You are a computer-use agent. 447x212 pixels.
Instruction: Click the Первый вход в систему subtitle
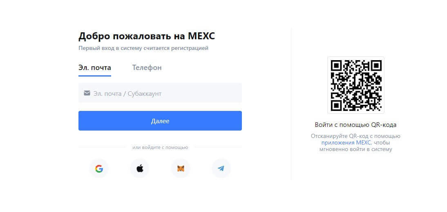(x=143, y=48)
